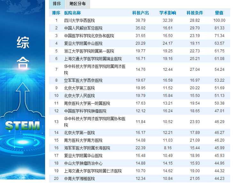Select 华中科技大学同济医学院附属同济医院 name
The image size is (235, 183).
95,70
